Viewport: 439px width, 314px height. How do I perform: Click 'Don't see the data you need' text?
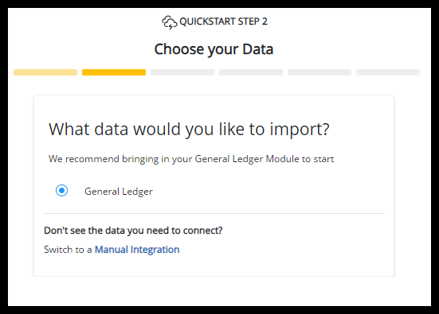(133, 231)
